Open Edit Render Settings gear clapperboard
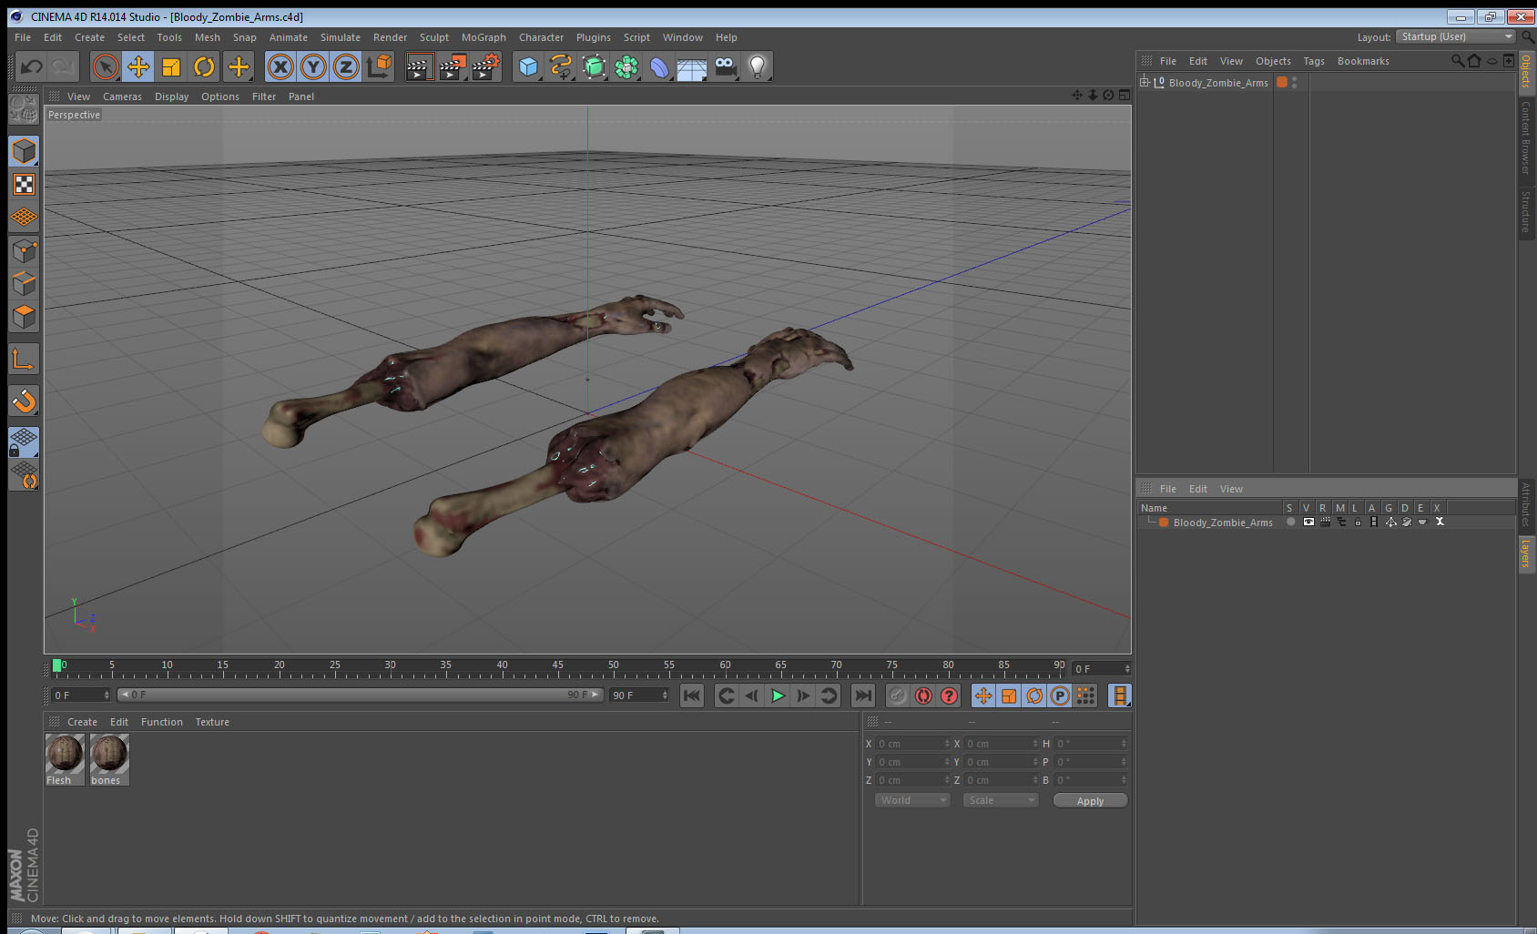This screenshot has width=1537, height=934. tap(486, 66)
